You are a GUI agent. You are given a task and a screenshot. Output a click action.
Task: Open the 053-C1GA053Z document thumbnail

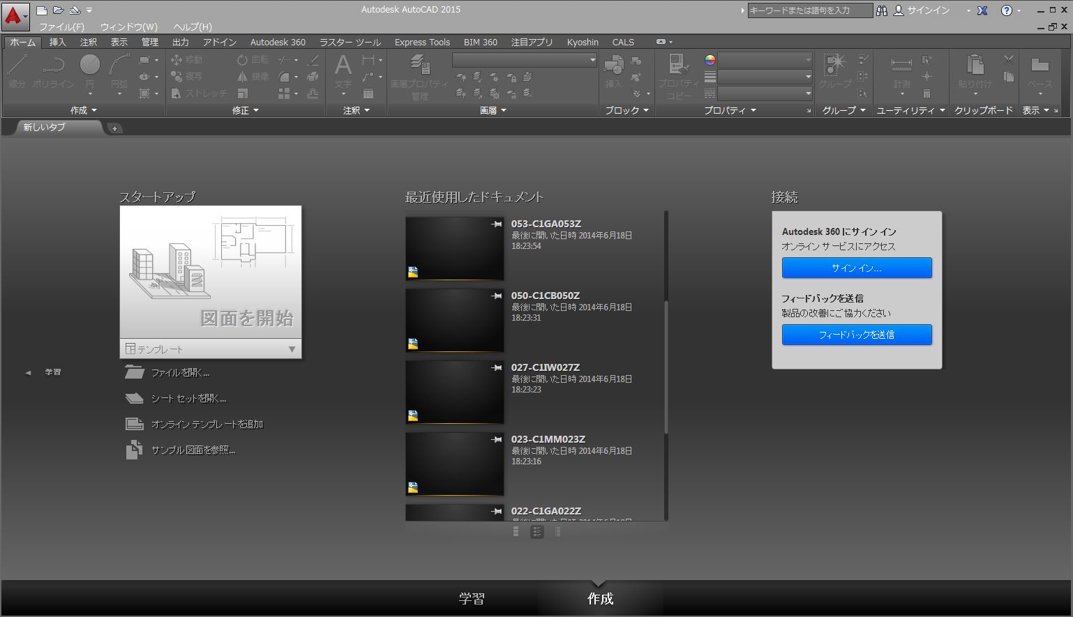454,248
